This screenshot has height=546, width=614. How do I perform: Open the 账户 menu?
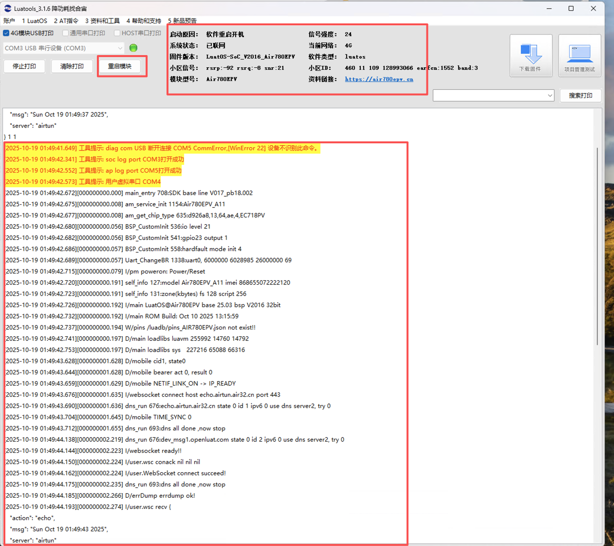9,20
